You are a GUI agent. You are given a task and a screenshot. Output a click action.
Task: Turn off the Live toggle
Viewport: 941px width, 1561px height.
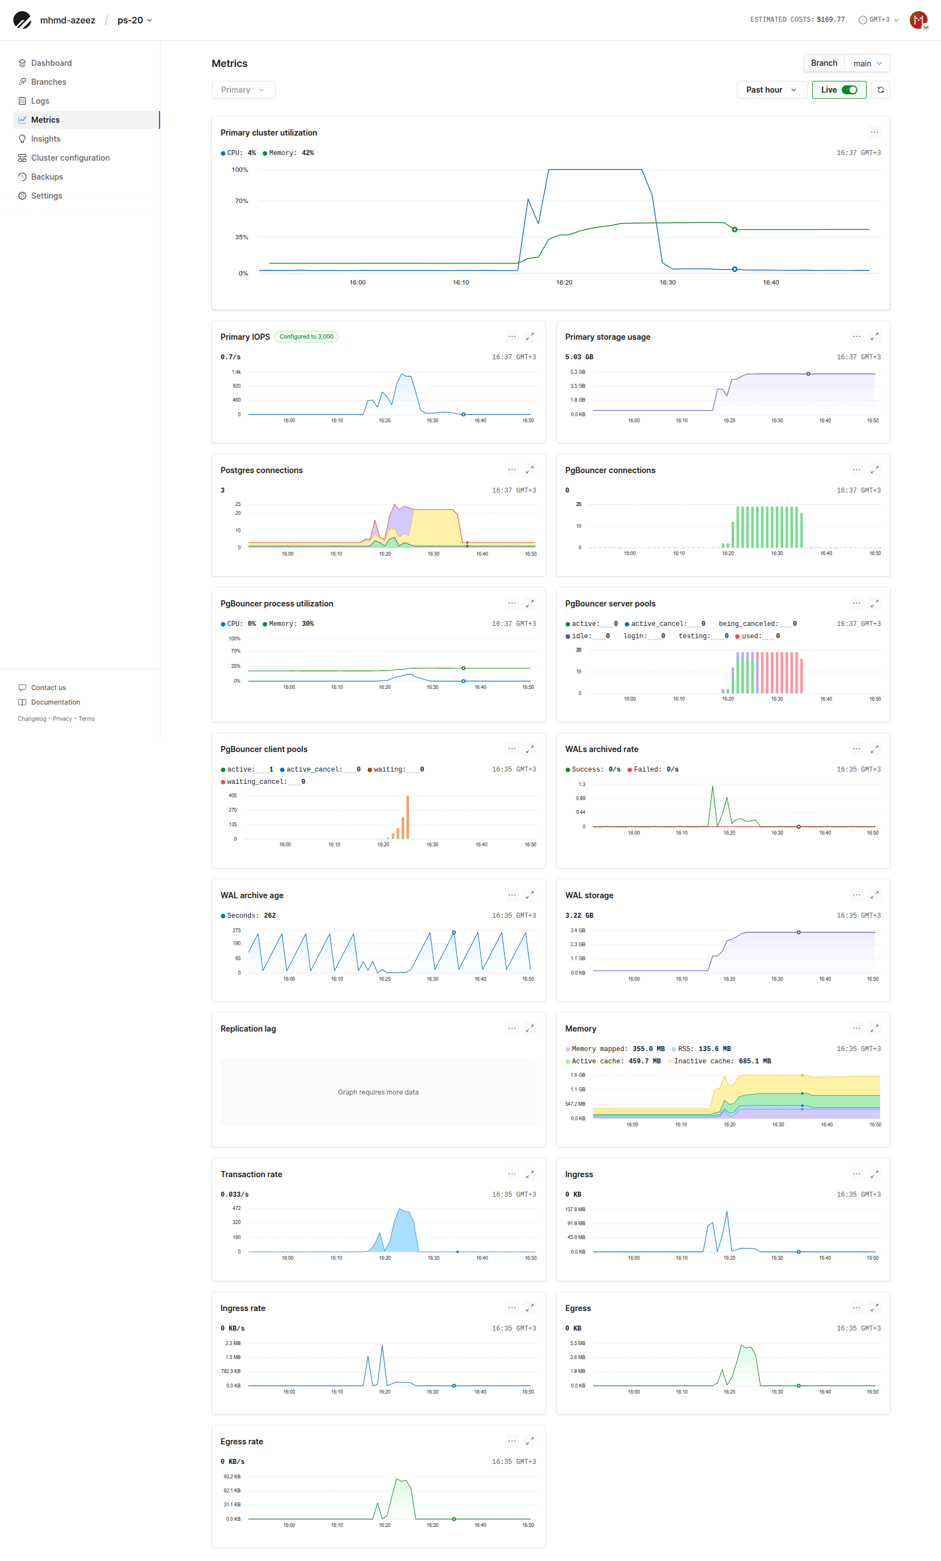849,90
